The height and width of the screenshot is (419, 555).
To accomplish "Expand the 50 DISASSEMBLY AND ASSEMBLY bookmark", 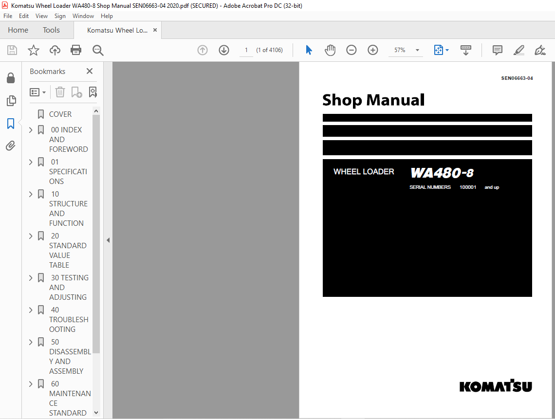I will coord(31,342).
